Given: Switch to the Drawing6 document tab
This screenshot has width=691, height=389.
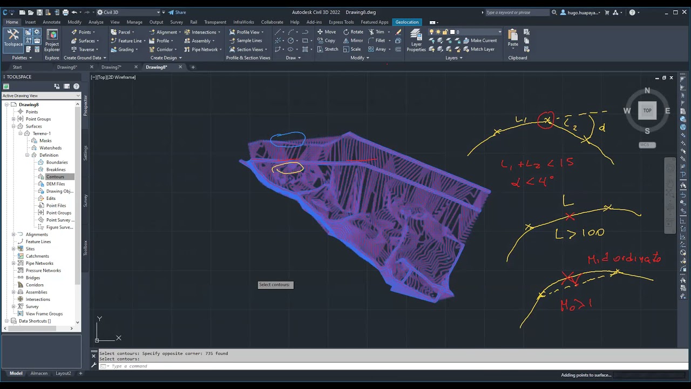Looking at the screenshot, I should (67, 67).
